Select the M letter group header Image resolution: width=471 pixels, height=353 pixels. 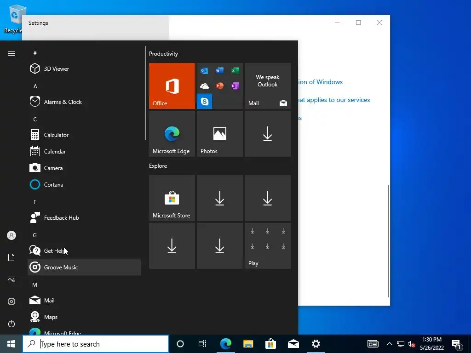pos(35,285)
